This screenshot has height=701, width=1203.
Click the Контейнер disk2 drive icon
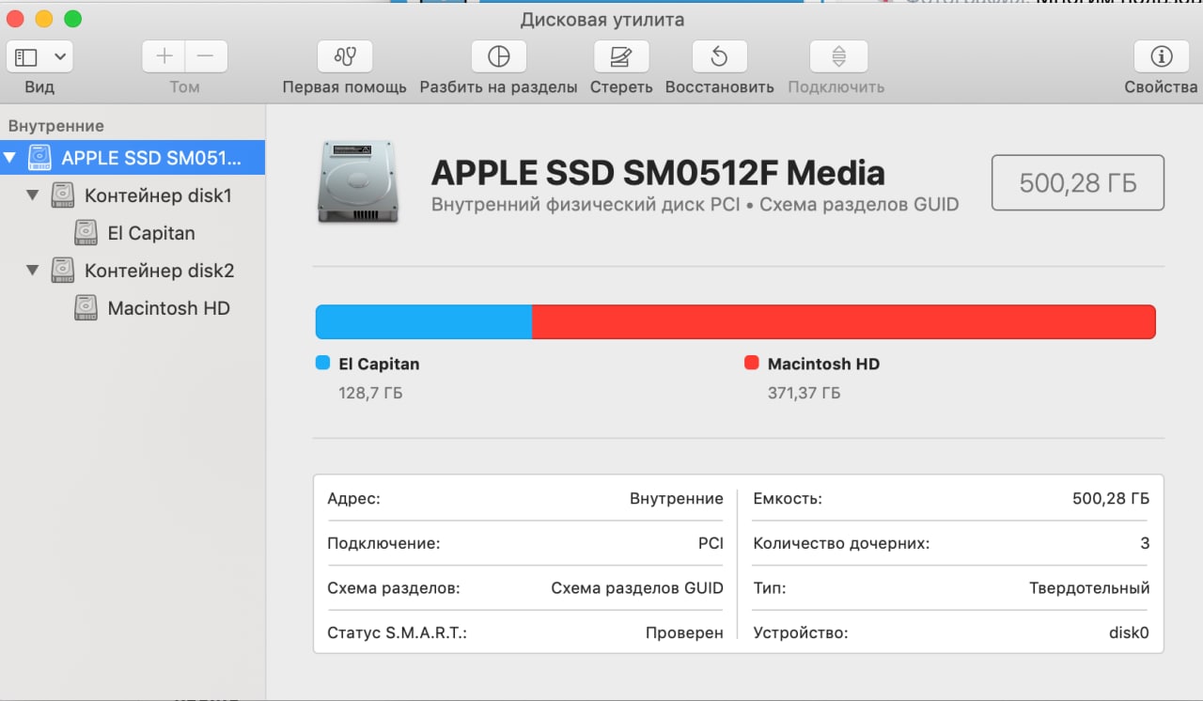62,271
